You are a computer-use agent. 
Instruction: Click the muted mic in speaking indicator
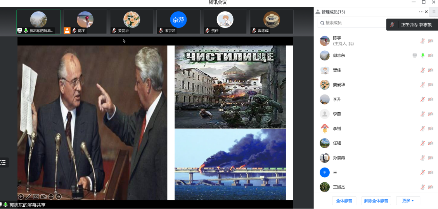click(392, 25)
